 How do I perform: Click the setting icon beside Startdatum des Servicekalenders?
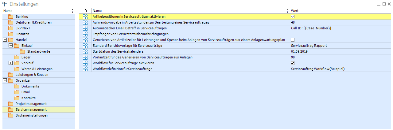click(85, 51)
